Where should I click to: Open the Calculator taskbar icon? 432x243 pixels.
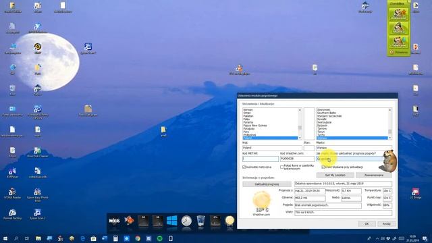pyautogui.click(x=115, y=238)
